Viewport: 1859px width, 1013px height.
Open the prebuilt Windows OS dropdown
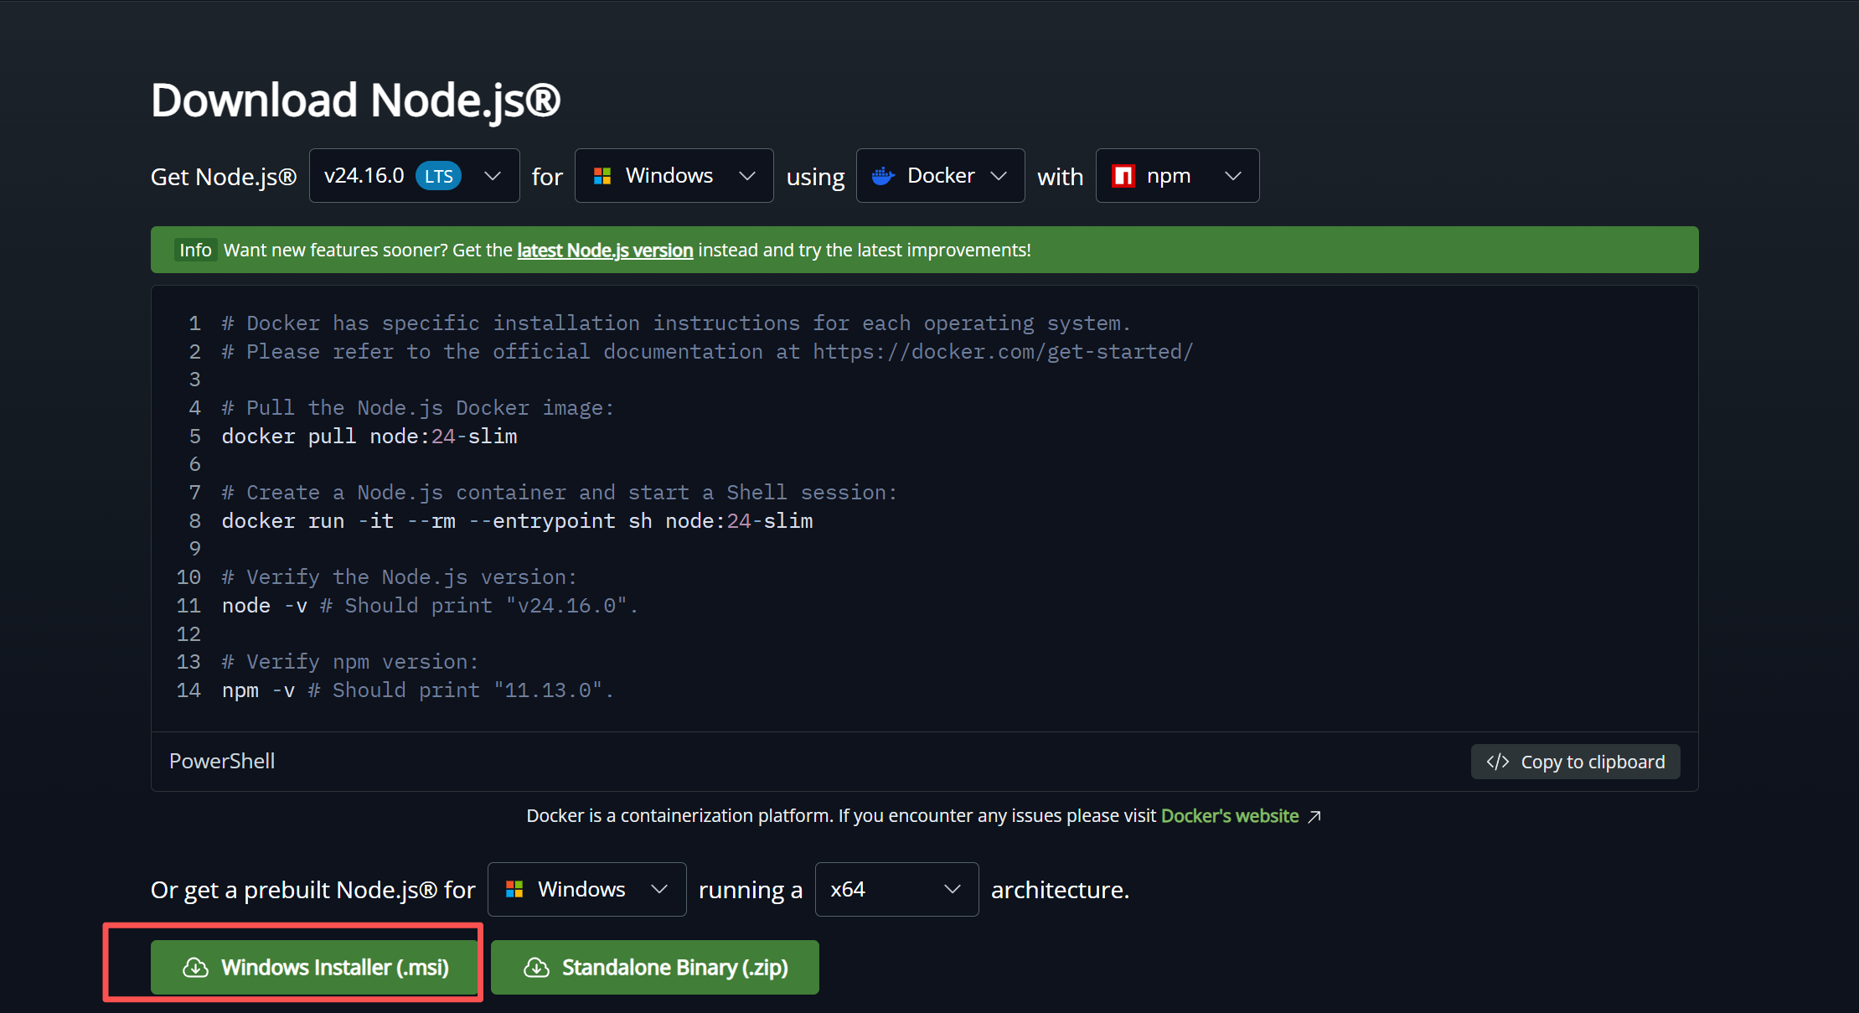586,889
